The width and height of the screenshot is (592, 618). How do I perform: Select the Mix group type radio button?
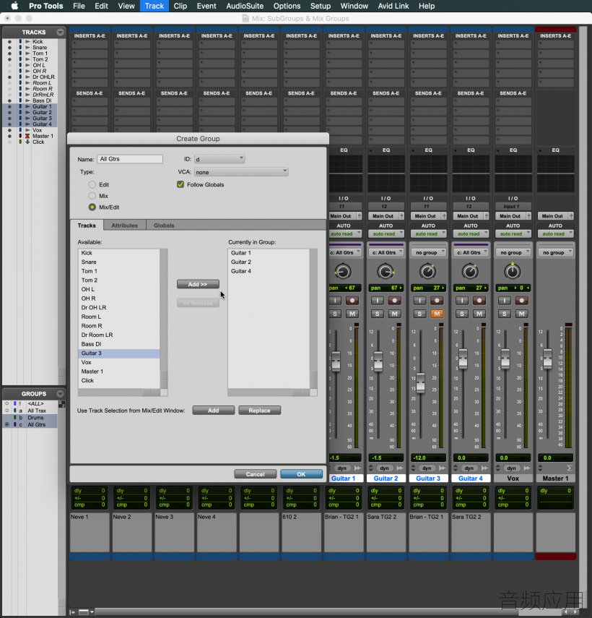(x=92, y=196)
